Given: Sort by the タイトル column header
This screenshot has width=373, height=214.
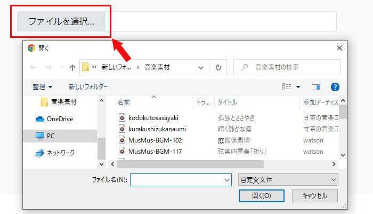Looking at the screenshot, I should click(226, 102).
